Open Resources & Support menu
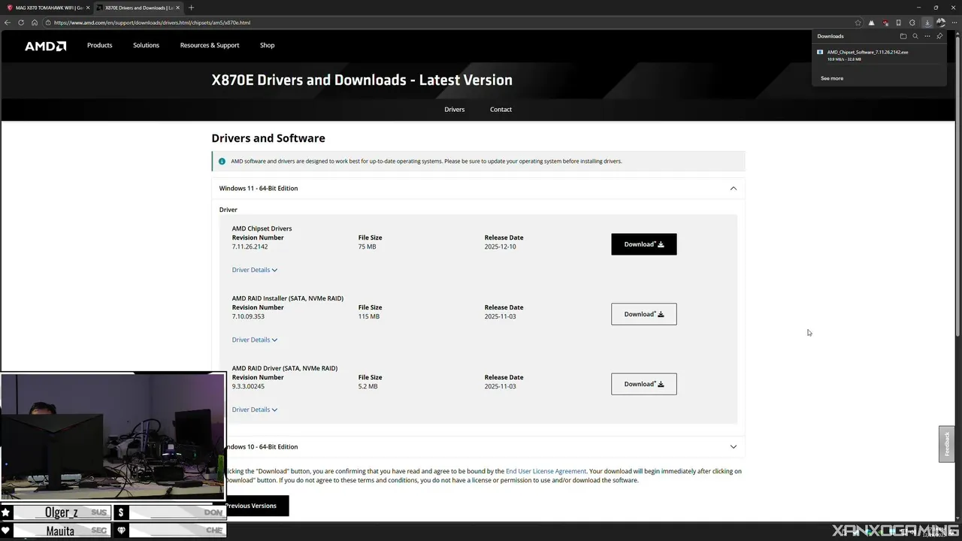Screen dimensions: 962x541 (210, 45)
